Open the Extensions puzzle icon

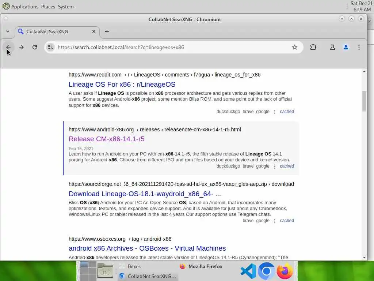click(x=313, y=47)
